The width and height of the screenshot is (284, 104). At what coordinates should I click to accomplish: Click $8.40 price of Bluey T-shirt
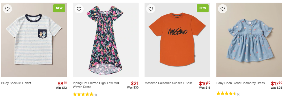(x=62, y=84)
